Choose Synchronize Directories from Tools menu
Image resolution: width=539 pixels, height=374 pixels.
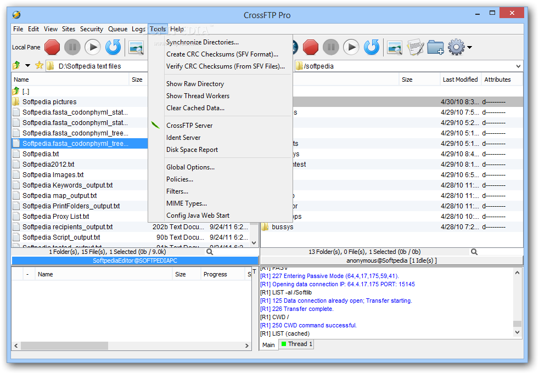pyautogui.click(x=220, y=42)
